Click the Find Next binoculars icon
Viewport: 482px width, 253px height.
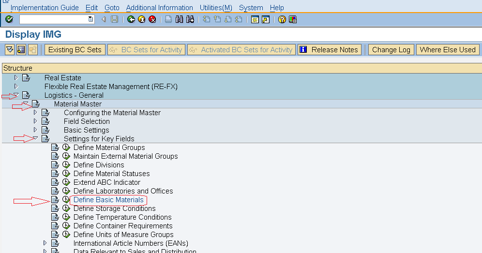pyautogui.click(x=190, y=19)
